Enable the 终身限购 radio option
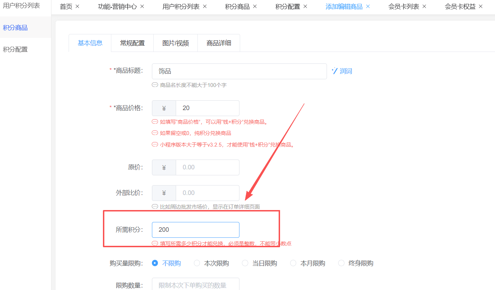Image resolution: width=495 pixels, height=290 pixels. pos(341,263)
